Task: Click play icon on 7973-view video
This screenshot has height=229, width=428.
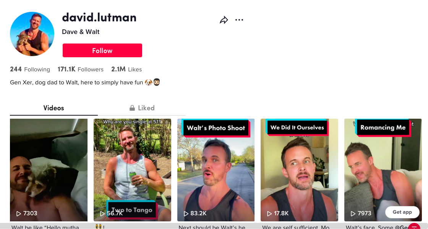Action: click(x=353, y=213)
